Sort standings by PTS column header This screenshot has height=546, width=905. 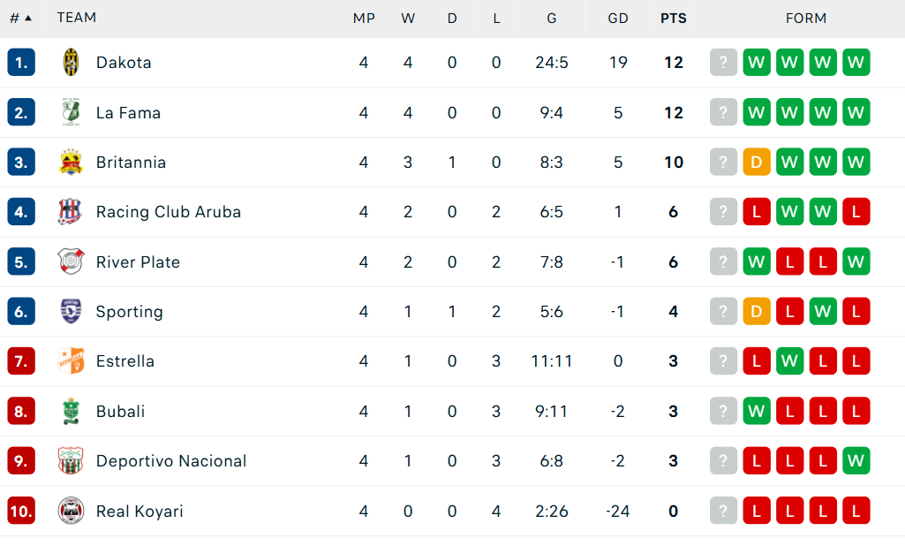tap(673, 18)
